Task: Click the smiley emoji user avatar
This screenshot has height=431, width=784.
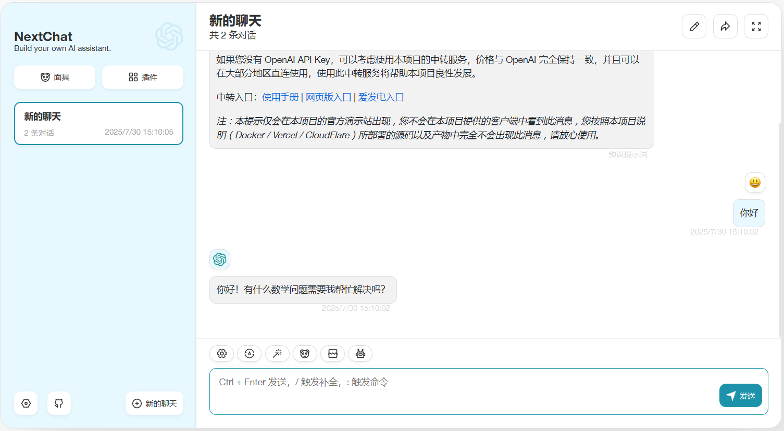Action: coord(755,182)
